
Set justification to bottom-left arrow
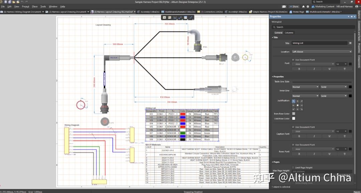(x=293, y=109)
